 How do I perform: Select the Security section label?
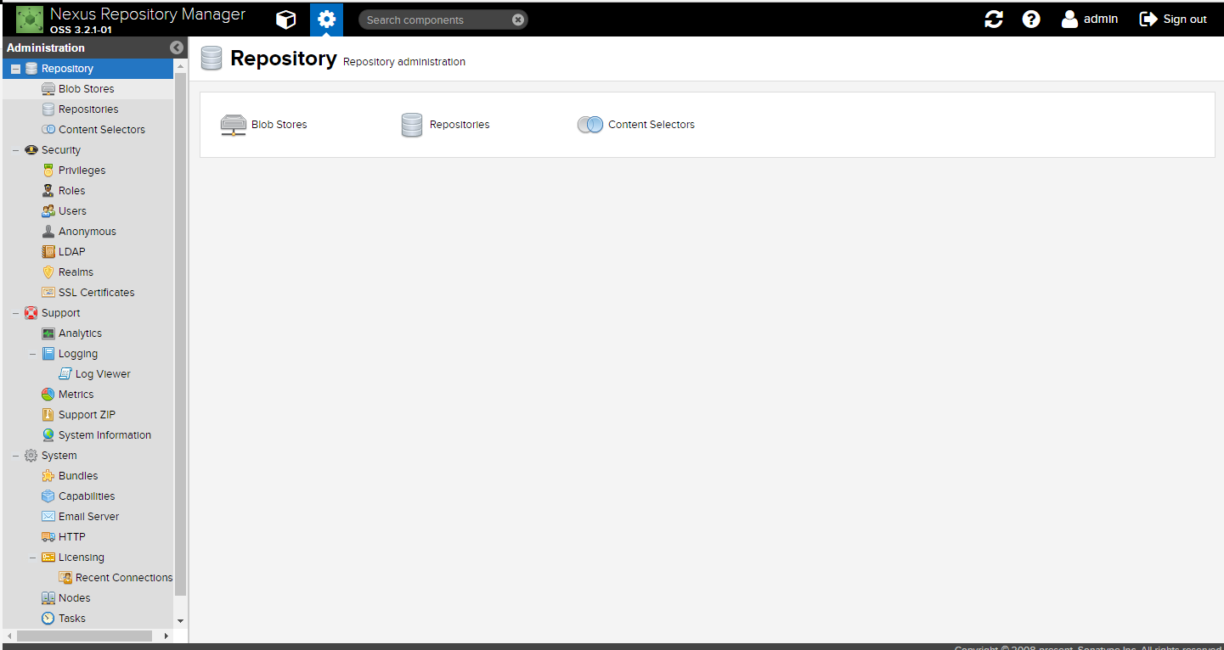click(61, 149)
